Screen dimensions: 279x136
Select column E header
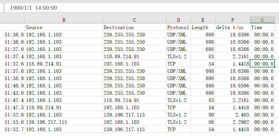[203, 20]
